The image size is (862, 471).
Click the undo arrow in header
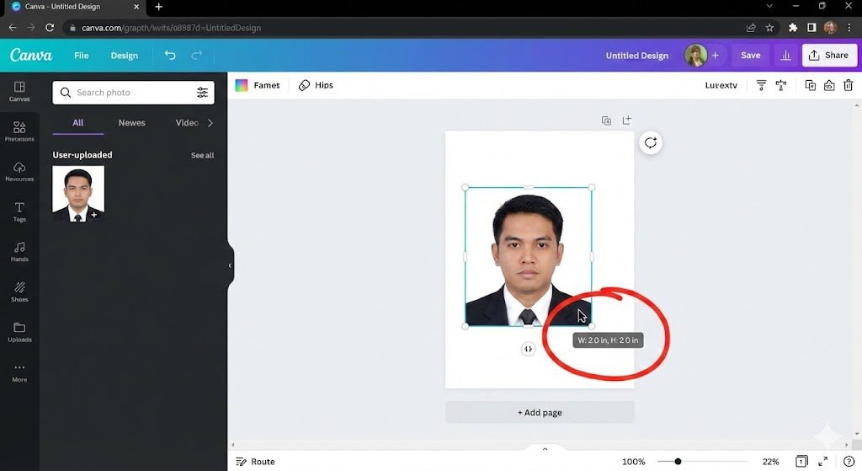[x=170, y=56]
